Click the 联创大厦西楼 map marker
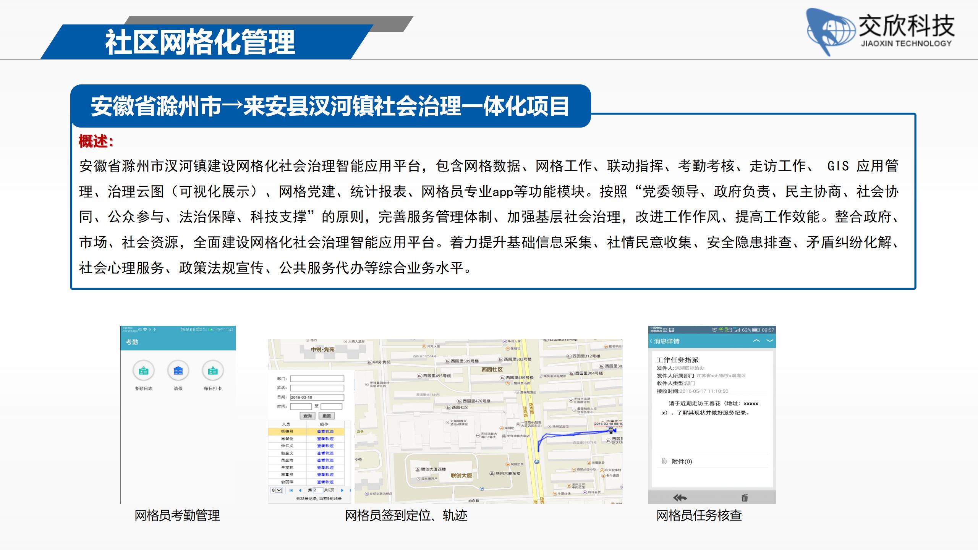The image size is (978, 550). [x=418, y=469]
